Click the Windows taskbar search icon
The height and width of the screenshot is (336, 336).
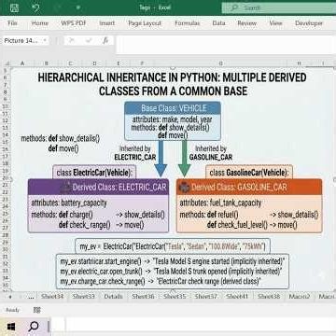click(33, 327)
